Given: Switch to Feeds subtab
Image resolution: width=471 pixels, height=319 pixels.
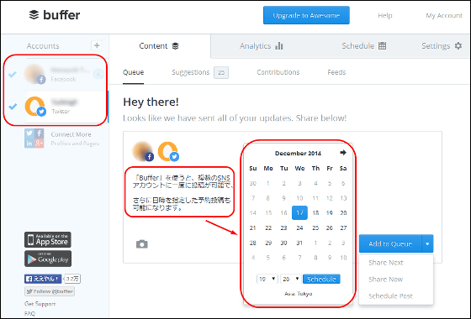Looking at the screenshot, I should [336, 72].
